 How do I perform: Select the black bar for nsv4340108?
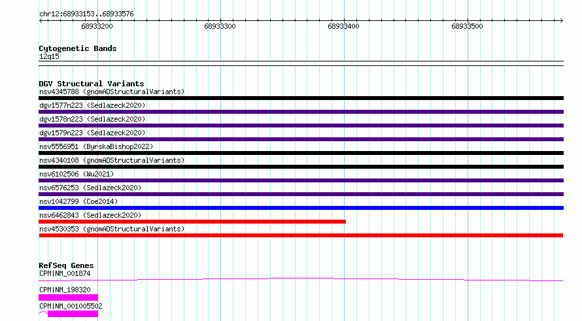point(301,167)
